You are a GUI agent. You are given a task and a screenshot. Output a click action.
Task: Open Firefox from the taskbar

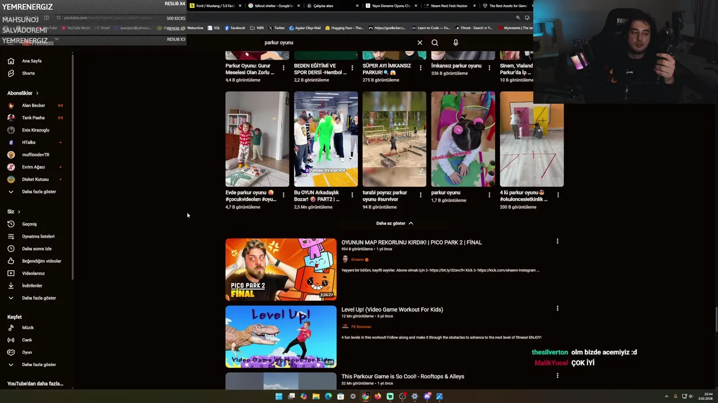(378, 396)
